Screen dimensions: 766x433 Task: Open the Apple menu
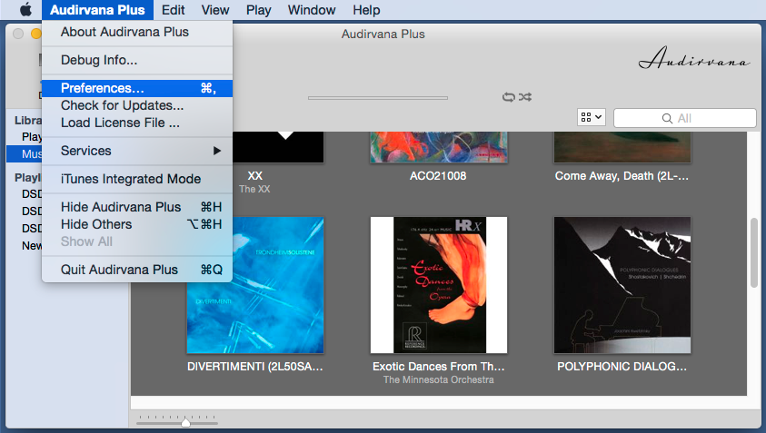(x=25, y=9)
